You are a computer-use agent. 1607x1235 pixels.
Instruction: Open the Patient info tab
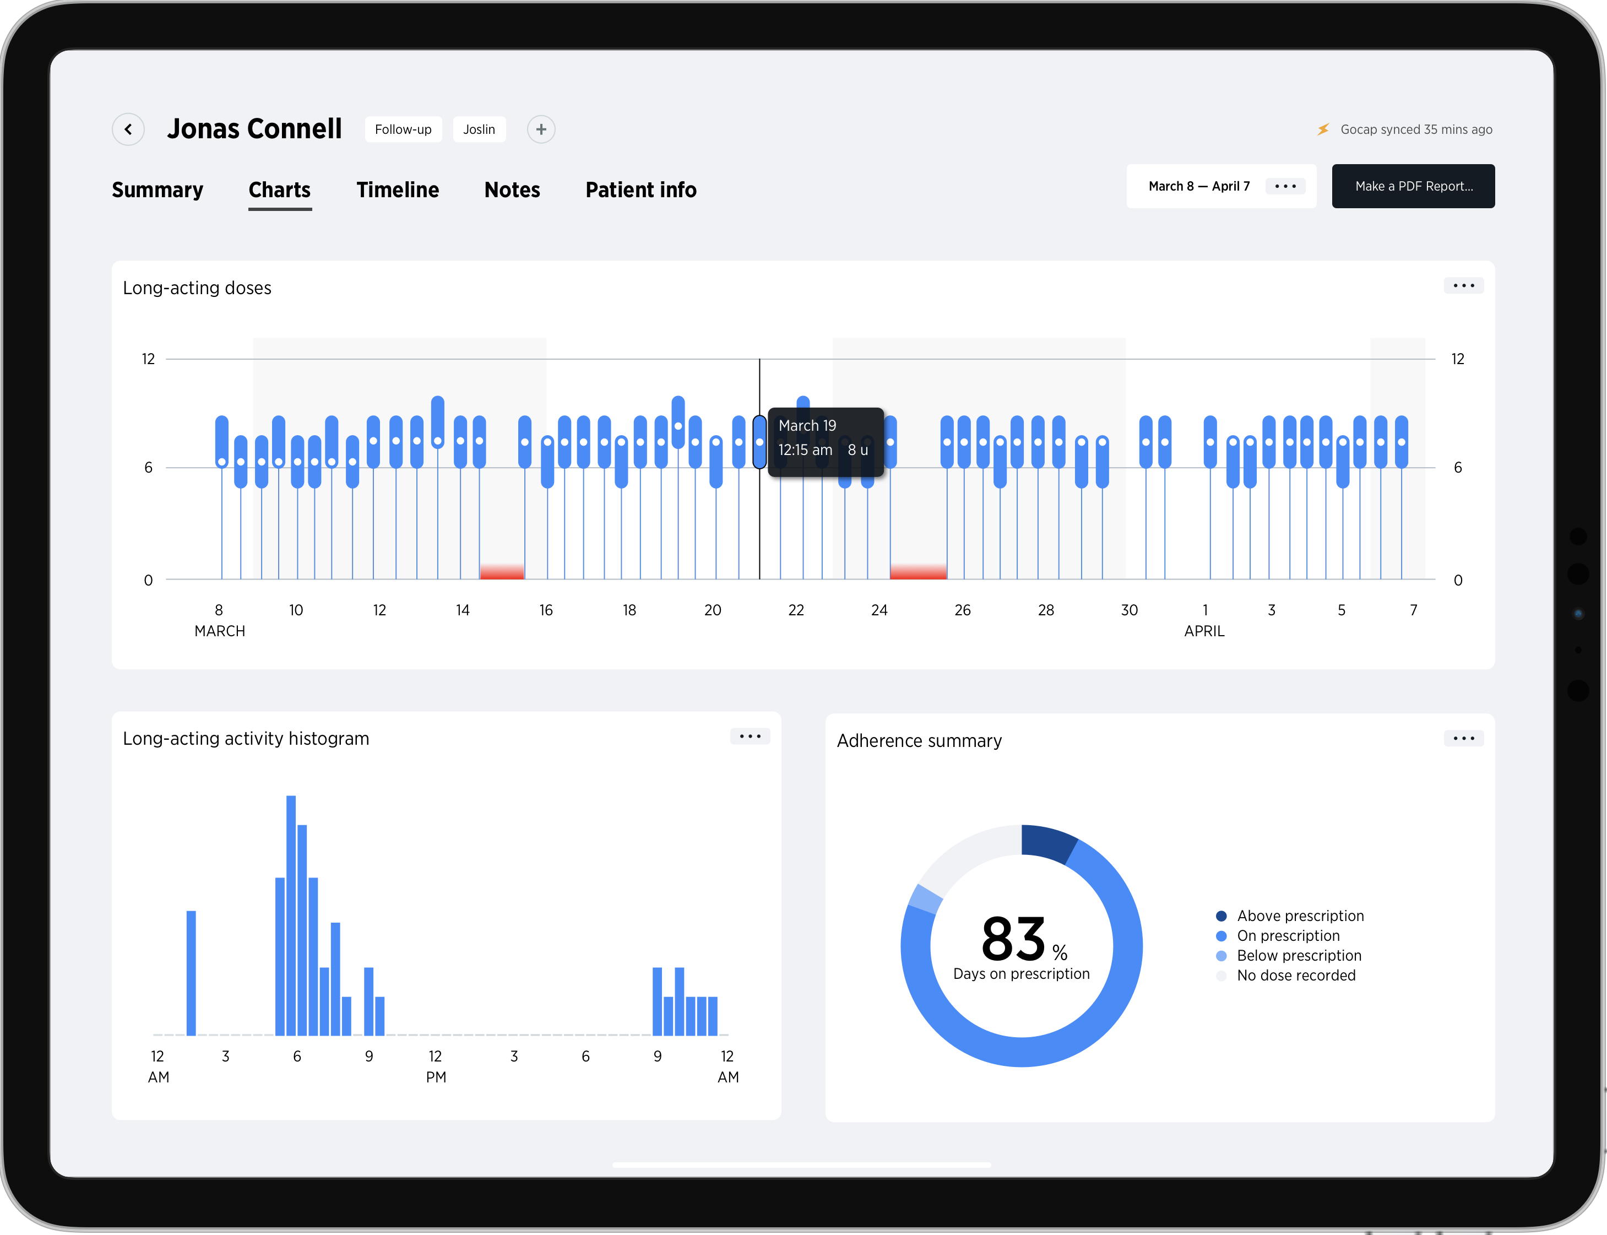coord(640,191)
